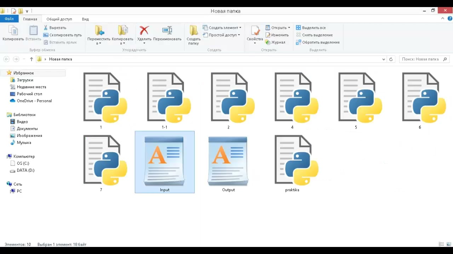The height and width of the screenshot is (254, 453).
Task: Switch to the Общий доступ ribbon tab
Action: [59, 19]
